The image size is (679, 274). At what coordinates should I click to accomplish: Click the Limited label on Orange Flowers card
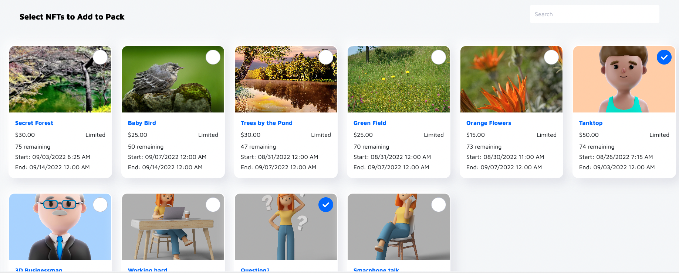click(547, 135)
